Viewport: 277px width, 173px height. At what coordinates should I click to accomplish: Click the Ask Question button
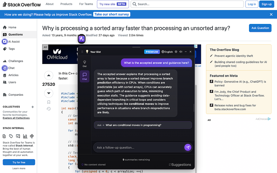pos(260,28)
